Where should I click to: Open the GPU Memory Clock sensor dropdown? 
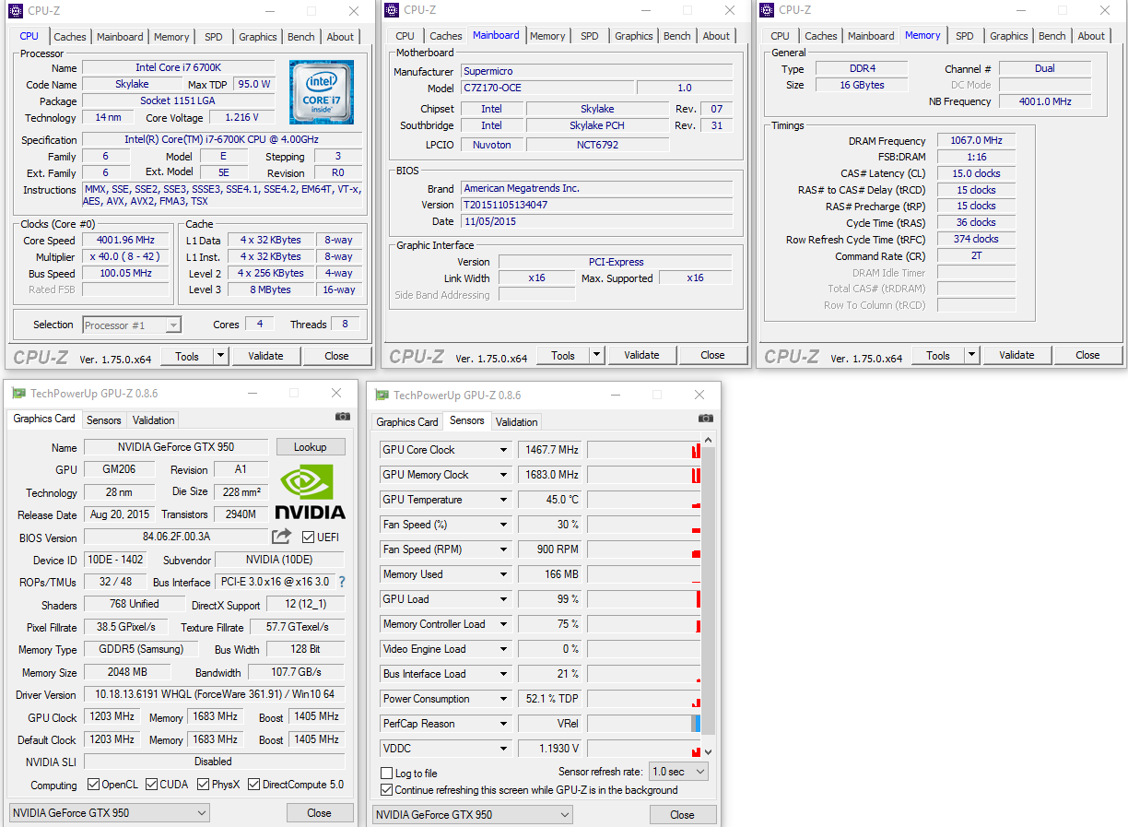[x=503, y=475]
